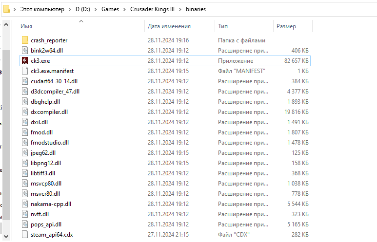
Task: Click the Файл "CDX" type cell
Action: click(234, 235)
